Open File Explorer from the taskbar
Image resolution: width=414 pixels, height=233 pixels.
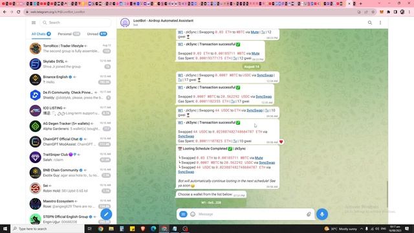[111, 228]
